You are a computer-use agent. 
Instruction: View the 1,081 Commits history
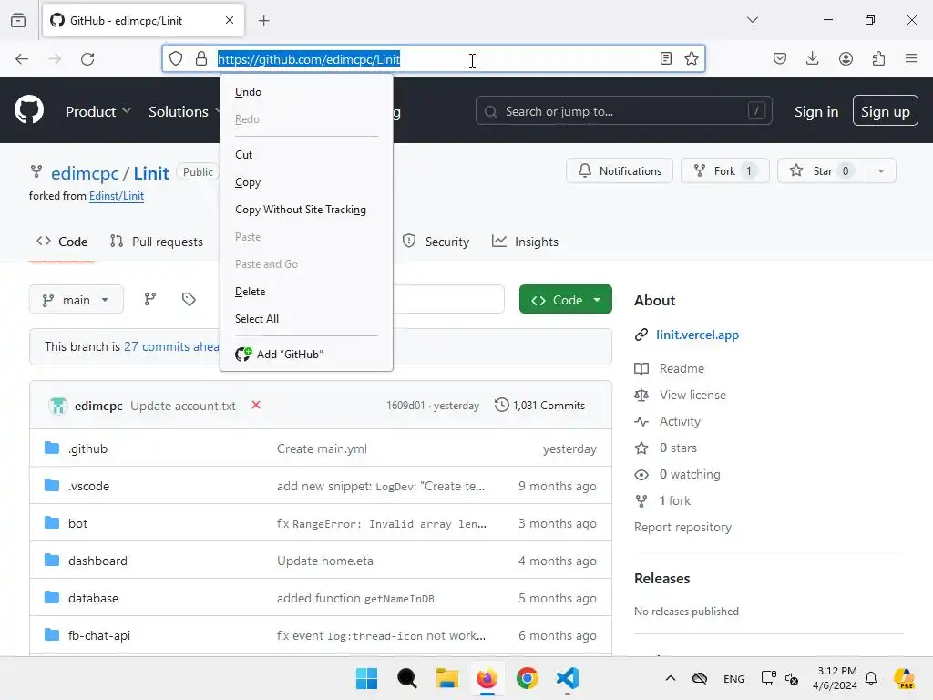tap(539, 406)
